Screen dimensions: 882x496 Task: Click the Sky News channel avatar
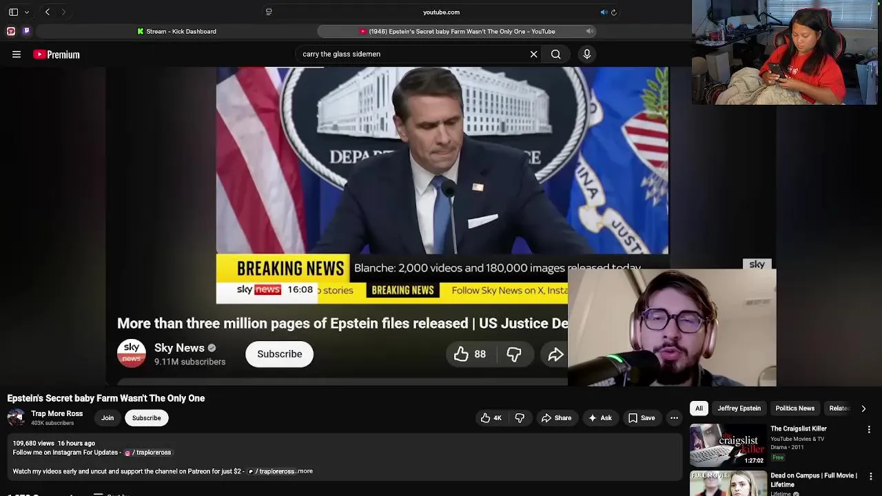(x=131, y=353)
